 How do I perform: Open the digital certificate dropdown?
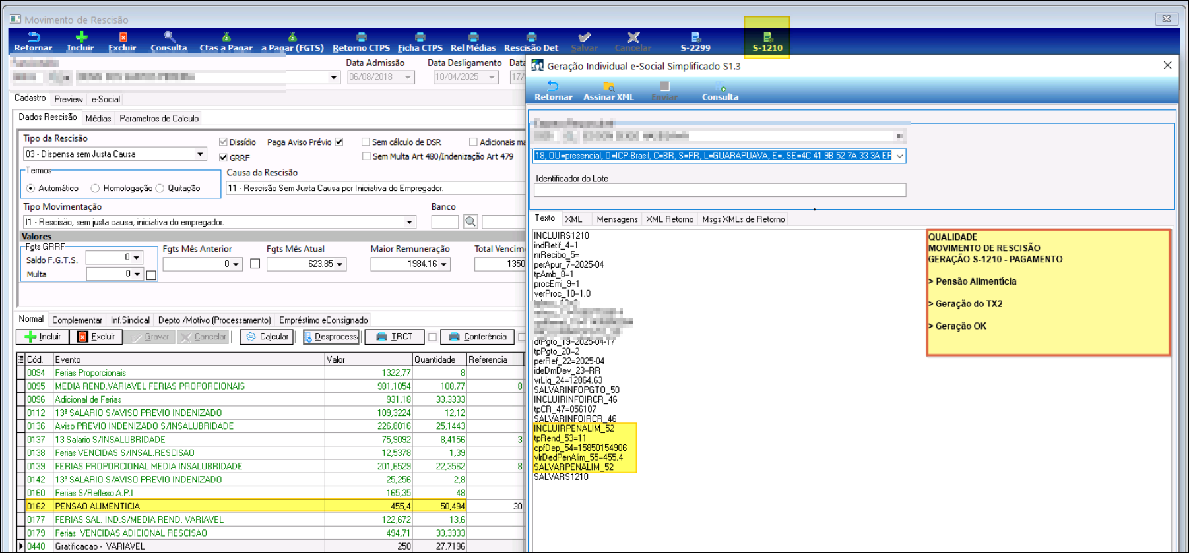tap(899, 156)
